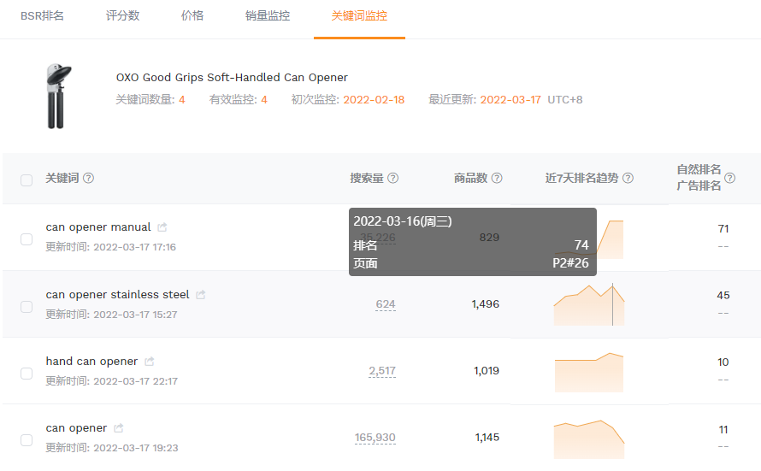
Task: Click help icon next to 关键词 header
Action: (88, 179)
